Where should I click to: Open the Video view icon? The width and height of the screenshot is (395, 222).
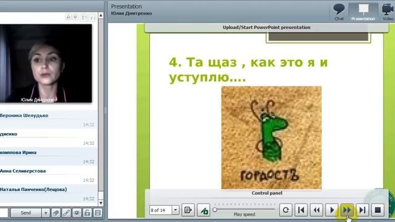(x=388, y=12)
